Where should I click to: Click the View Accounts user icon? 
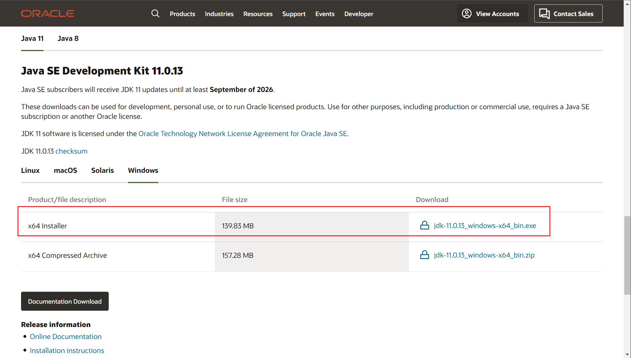466,13
